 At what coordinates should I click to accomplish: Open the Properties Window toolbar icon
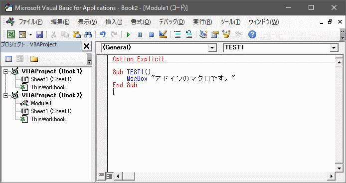click(x=214, y=34)
